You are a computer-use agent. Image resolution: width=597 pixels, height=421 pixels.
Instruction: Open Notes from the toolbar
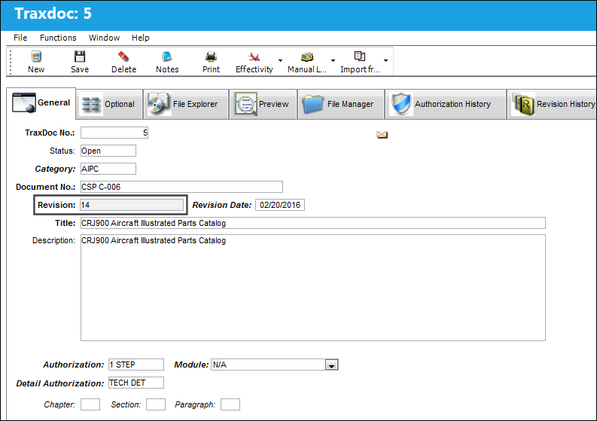tap(167, 56)
